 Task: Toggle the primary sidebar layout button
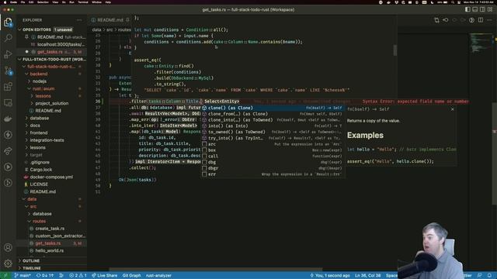(467, 10)
